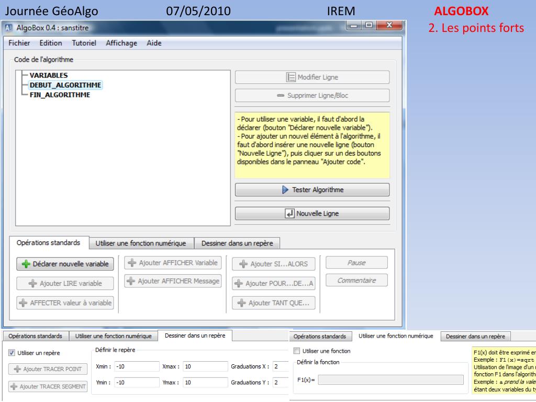Screen dimensions: 536x402
Task: Open the Affichage menu
Action: pyautogui.click(x=121, y=43)
